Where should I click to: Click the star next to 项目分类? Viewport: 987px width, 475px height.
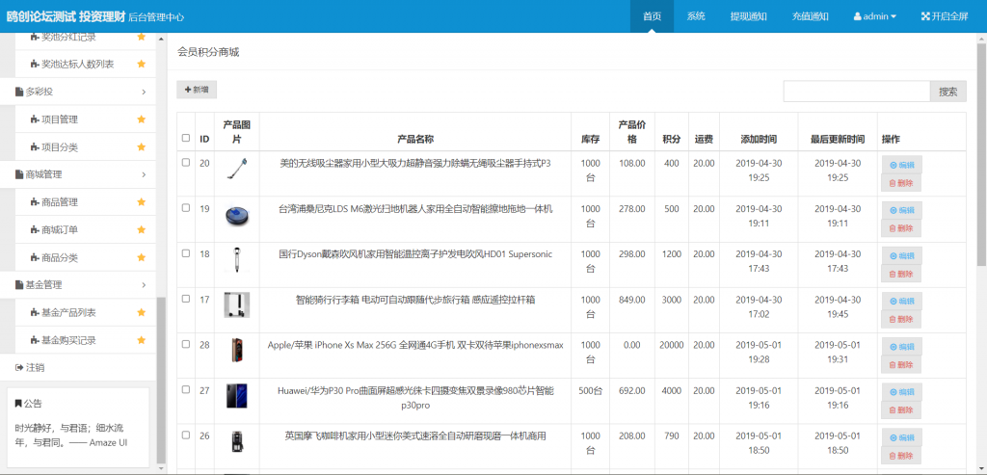click(x=142, y=147)
